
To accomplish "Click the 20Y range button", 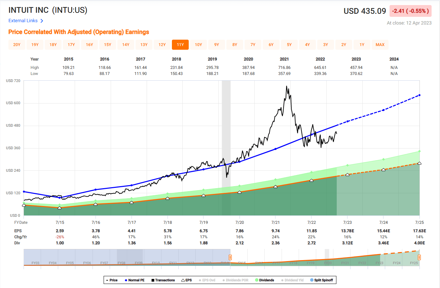I will 17,44.
